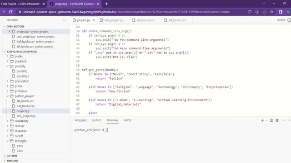Place cursor on line 39 get_genre definition
Screen dimensions: 291x163
[100, 70]
